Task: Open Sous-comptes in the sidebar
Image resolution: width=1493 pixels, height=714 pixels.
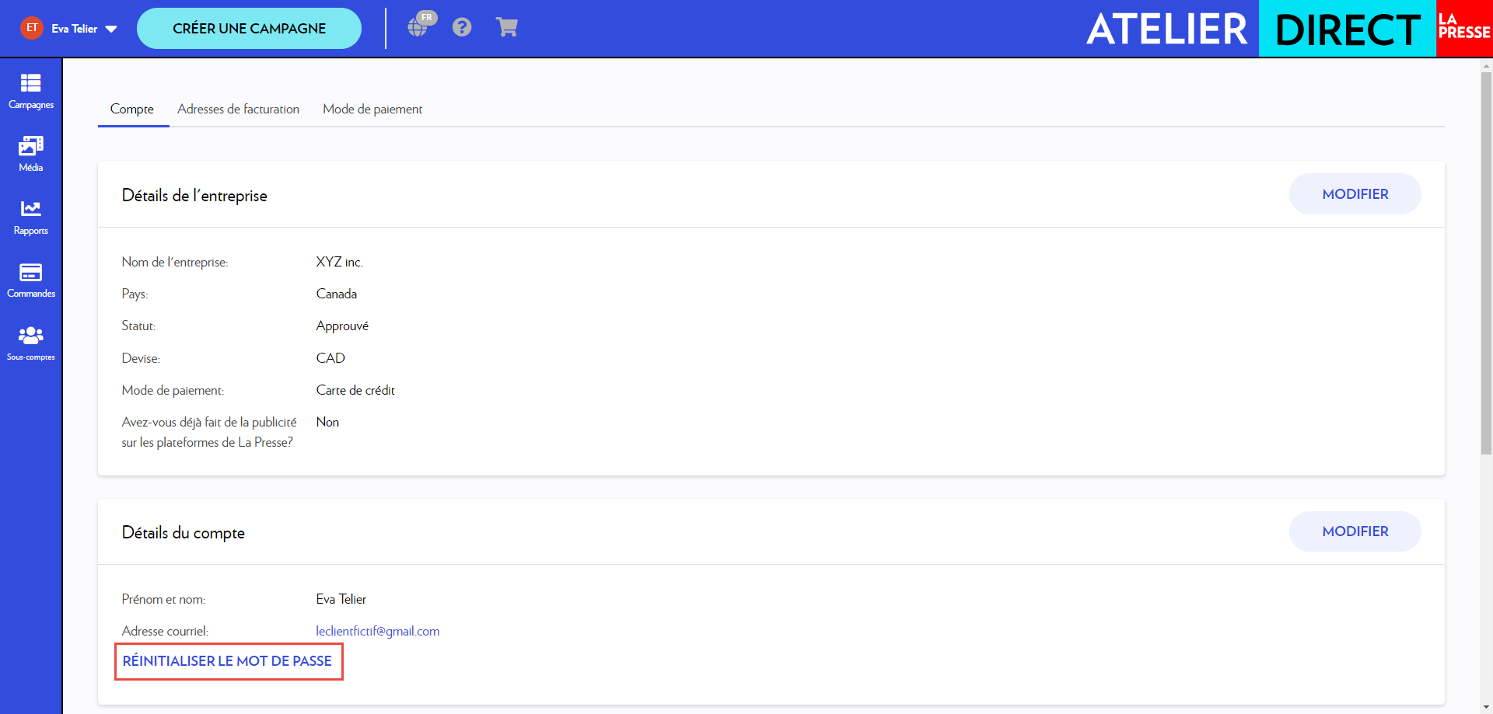Action: [x=31, y=343]
